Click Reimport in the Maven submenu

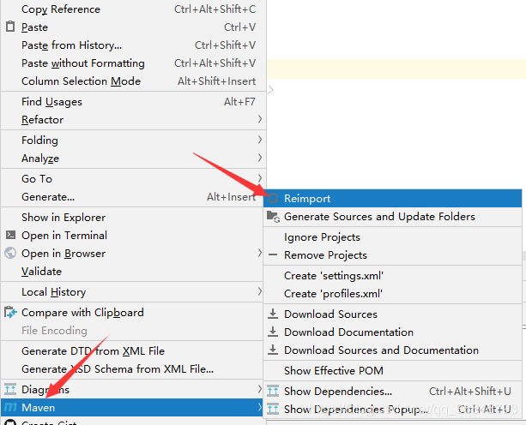click(x=392, y=198)
